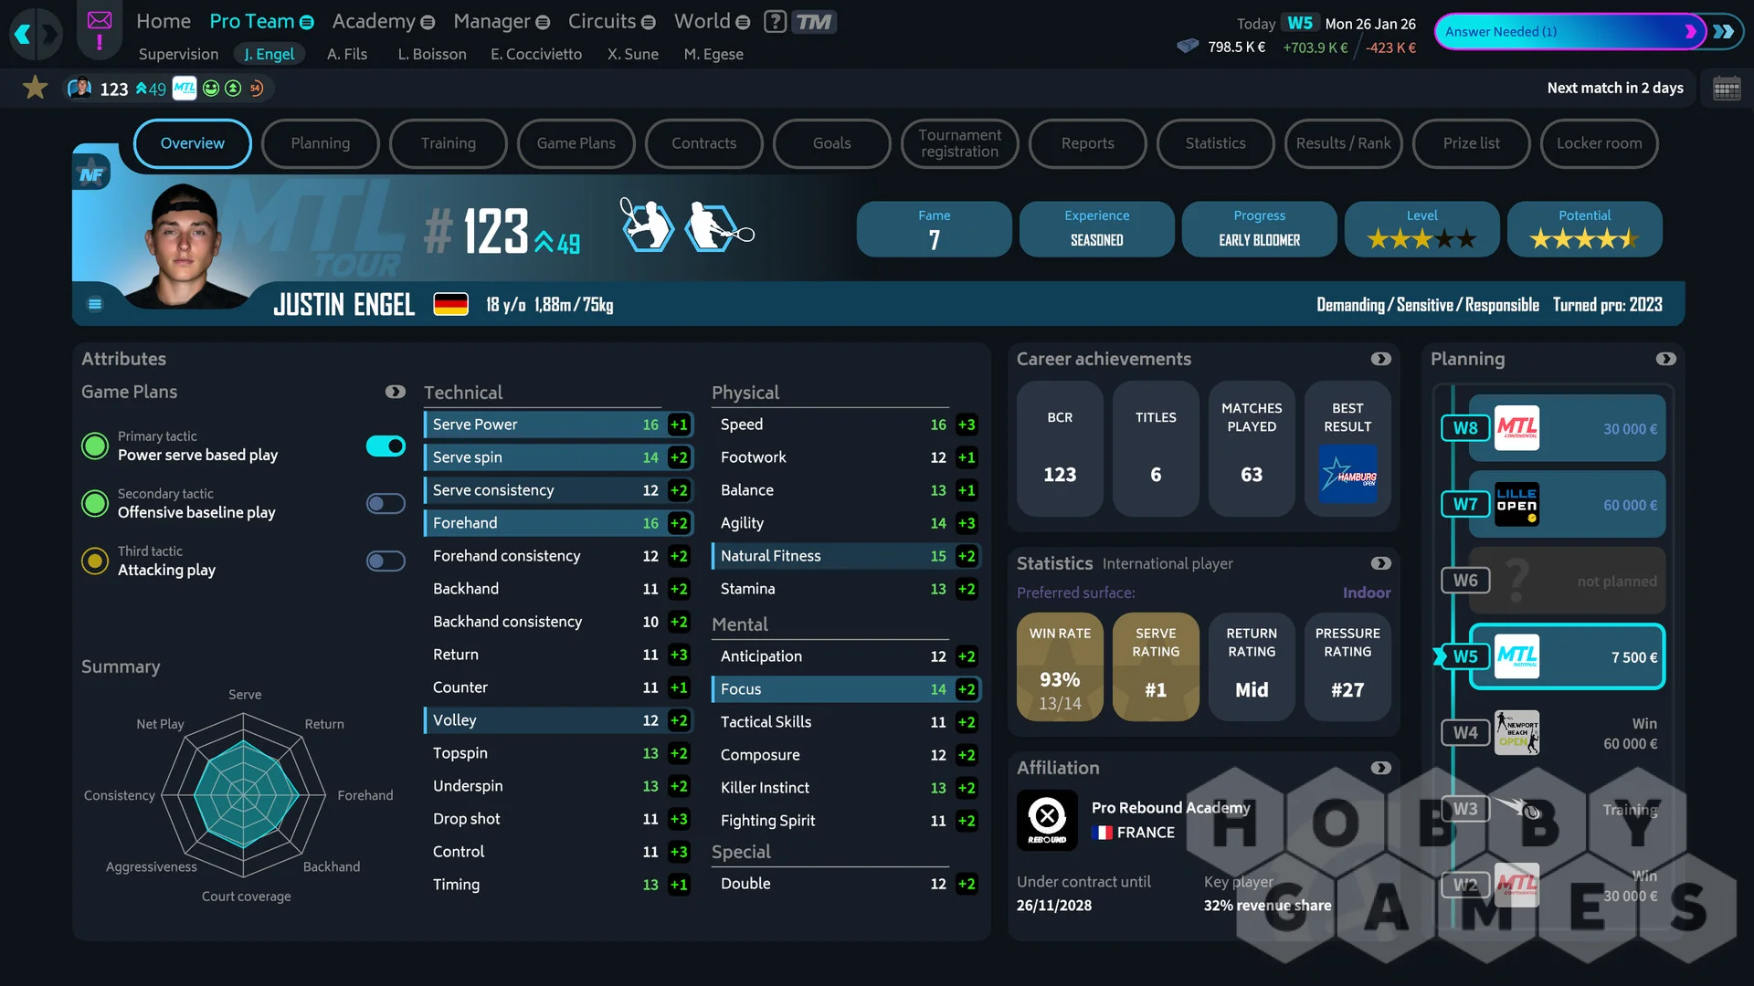Screen dimensions: 1754x986
Task: Click the Answer Needed (1) button
Action: [x=1569, y=32]
